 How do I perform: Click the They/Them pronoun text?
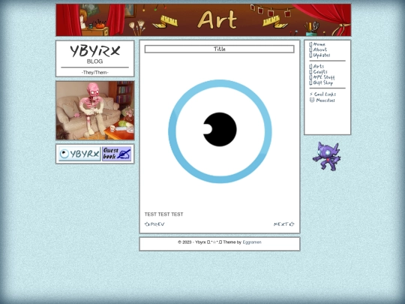tap(94, 73)
